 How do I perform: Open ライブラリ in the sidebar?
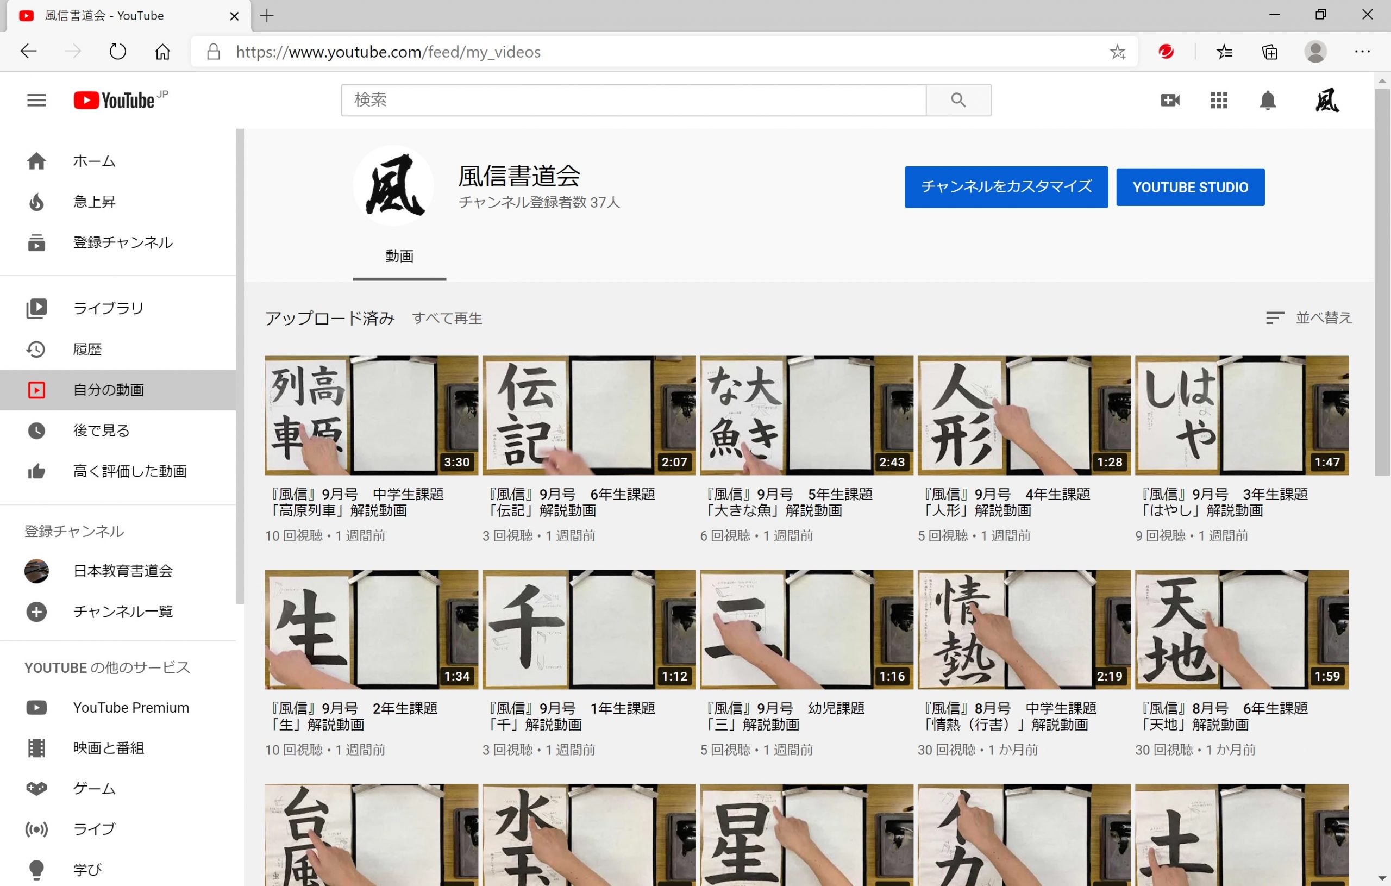point(118,308)
